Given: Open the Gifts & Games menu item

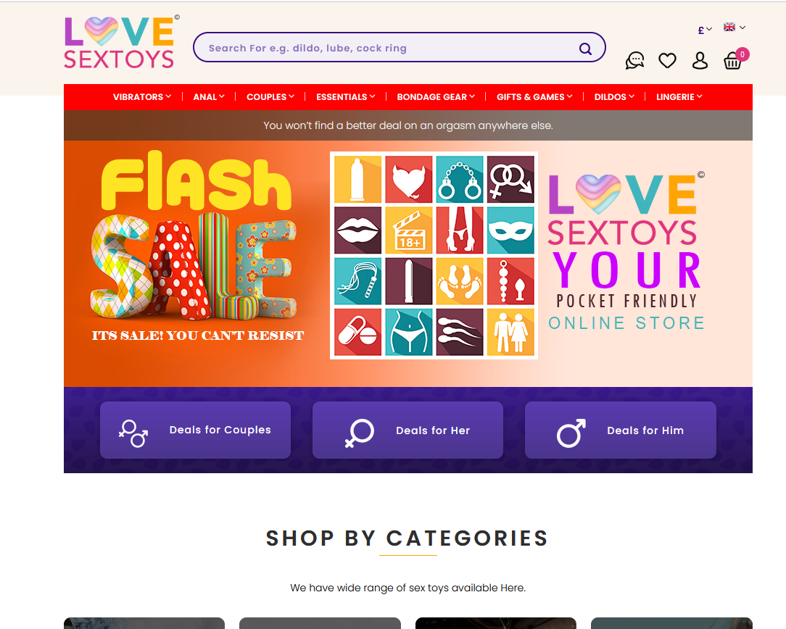Looking at the screenshot, I should click(534, 96).
